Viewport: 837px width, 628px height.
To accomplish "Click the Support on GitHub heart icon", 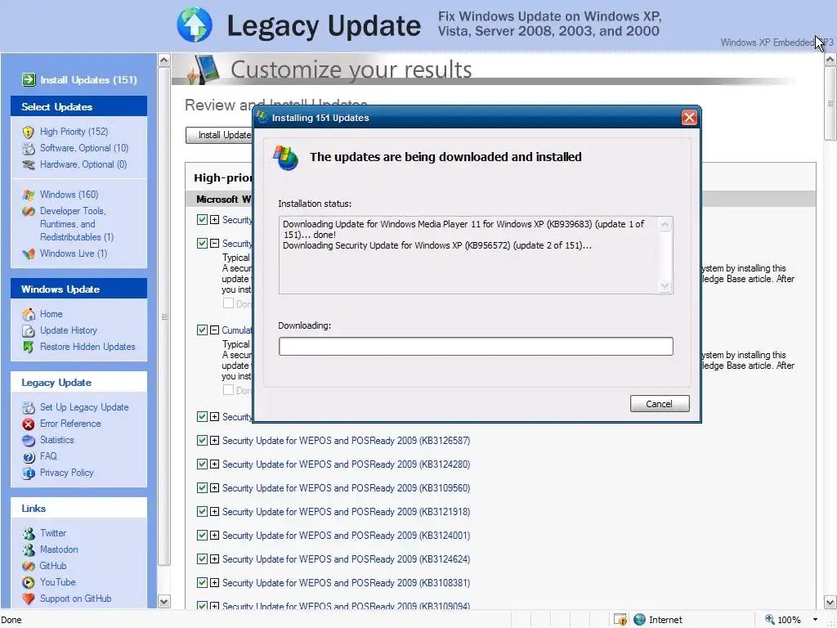I will pos(29,599).
